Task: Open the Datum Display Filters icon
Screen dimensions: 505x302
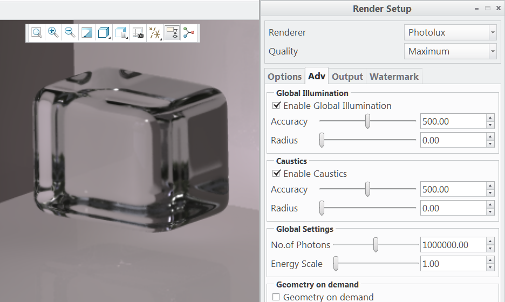Action: click(155, 33)
